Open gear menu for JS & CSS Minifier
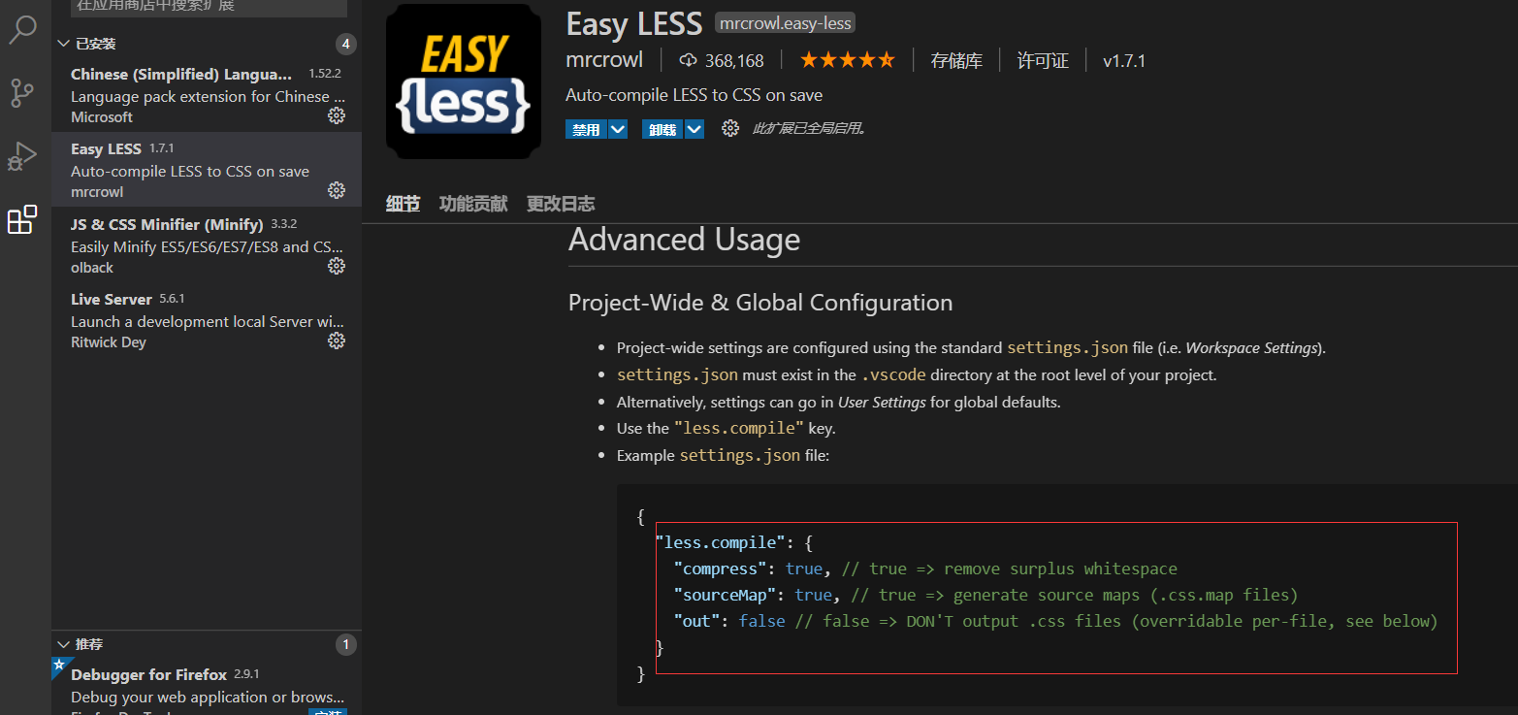 337,266
